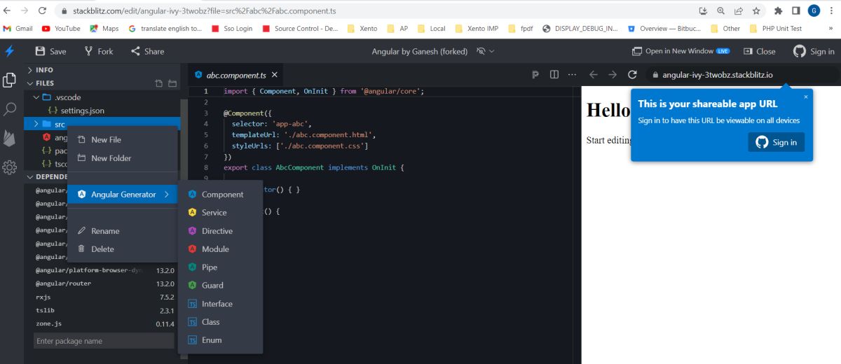Reload the preview pane
This screenshot has height=364, width=841.
632,75
